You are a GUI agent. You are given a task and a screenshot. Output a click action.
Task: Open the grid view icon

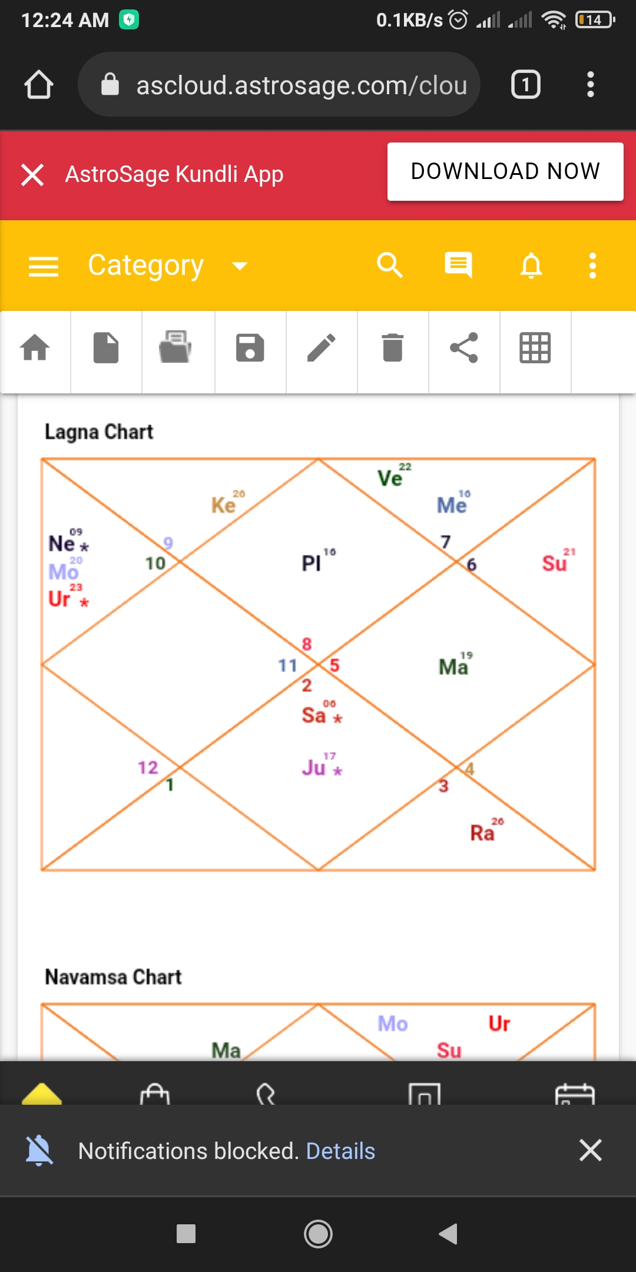535,347
